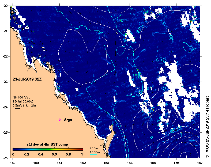Click longitude axis label '151'
Screen dimensions: 211x167
coord(59,163)
